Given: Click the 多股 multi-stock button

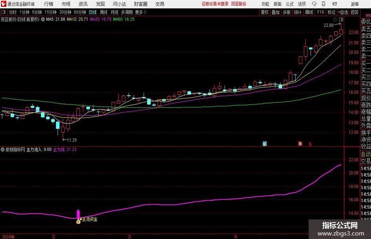Looking at the screenshot, I should [x=287, y=12].
